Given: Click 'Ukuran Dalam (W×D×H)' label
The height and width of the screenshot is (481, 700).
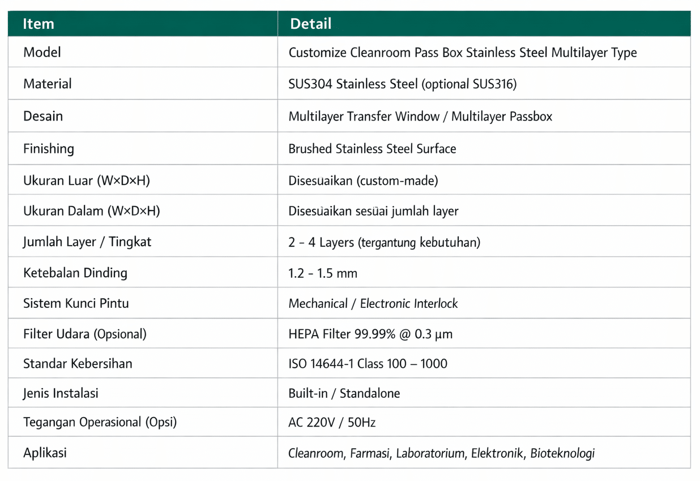Looking at the screenshot, I should tap(92, 211).
